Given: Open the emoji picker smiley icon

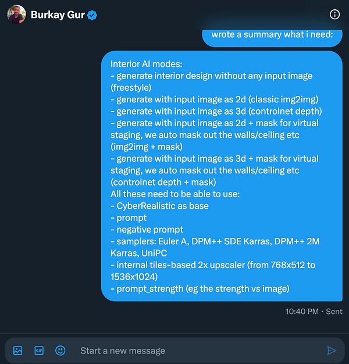Looking at the screenshot, I should point(60,350).
